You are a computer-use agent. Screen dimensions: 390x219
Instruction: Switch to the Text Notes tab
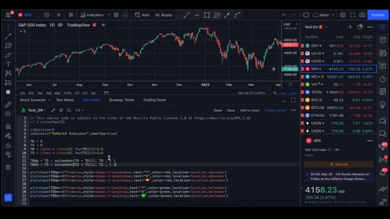[65, 100]
